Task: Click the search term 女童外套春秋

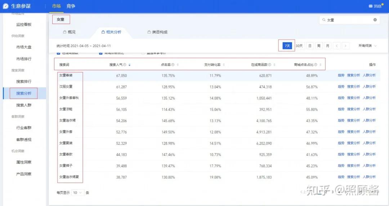Action: coord(69,98)
